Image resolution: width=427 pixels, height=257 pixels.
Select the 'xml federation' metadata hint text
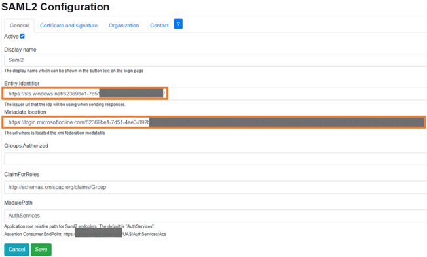[x=54, y=133]
